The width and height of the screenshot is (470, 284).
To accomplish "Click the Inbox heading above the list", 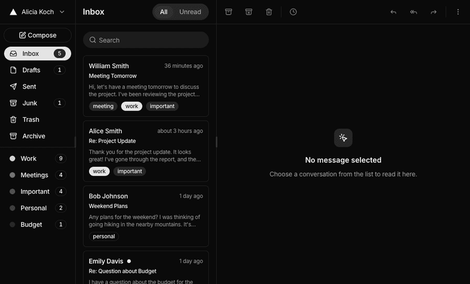I will (x=94, y=12).
